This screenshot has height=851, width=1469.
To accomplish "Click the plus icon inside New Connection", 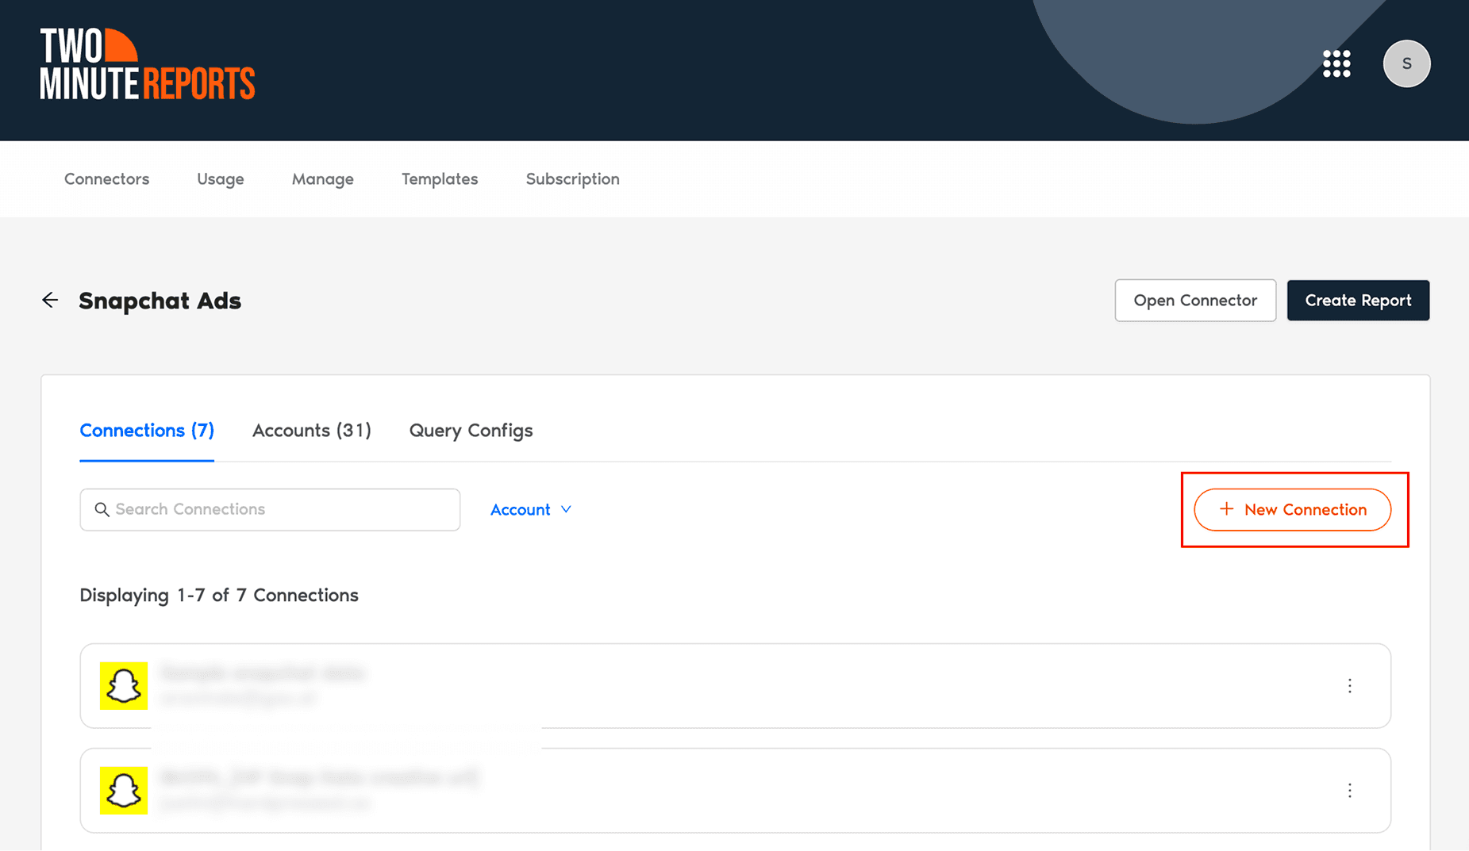I will point(1226,509).
